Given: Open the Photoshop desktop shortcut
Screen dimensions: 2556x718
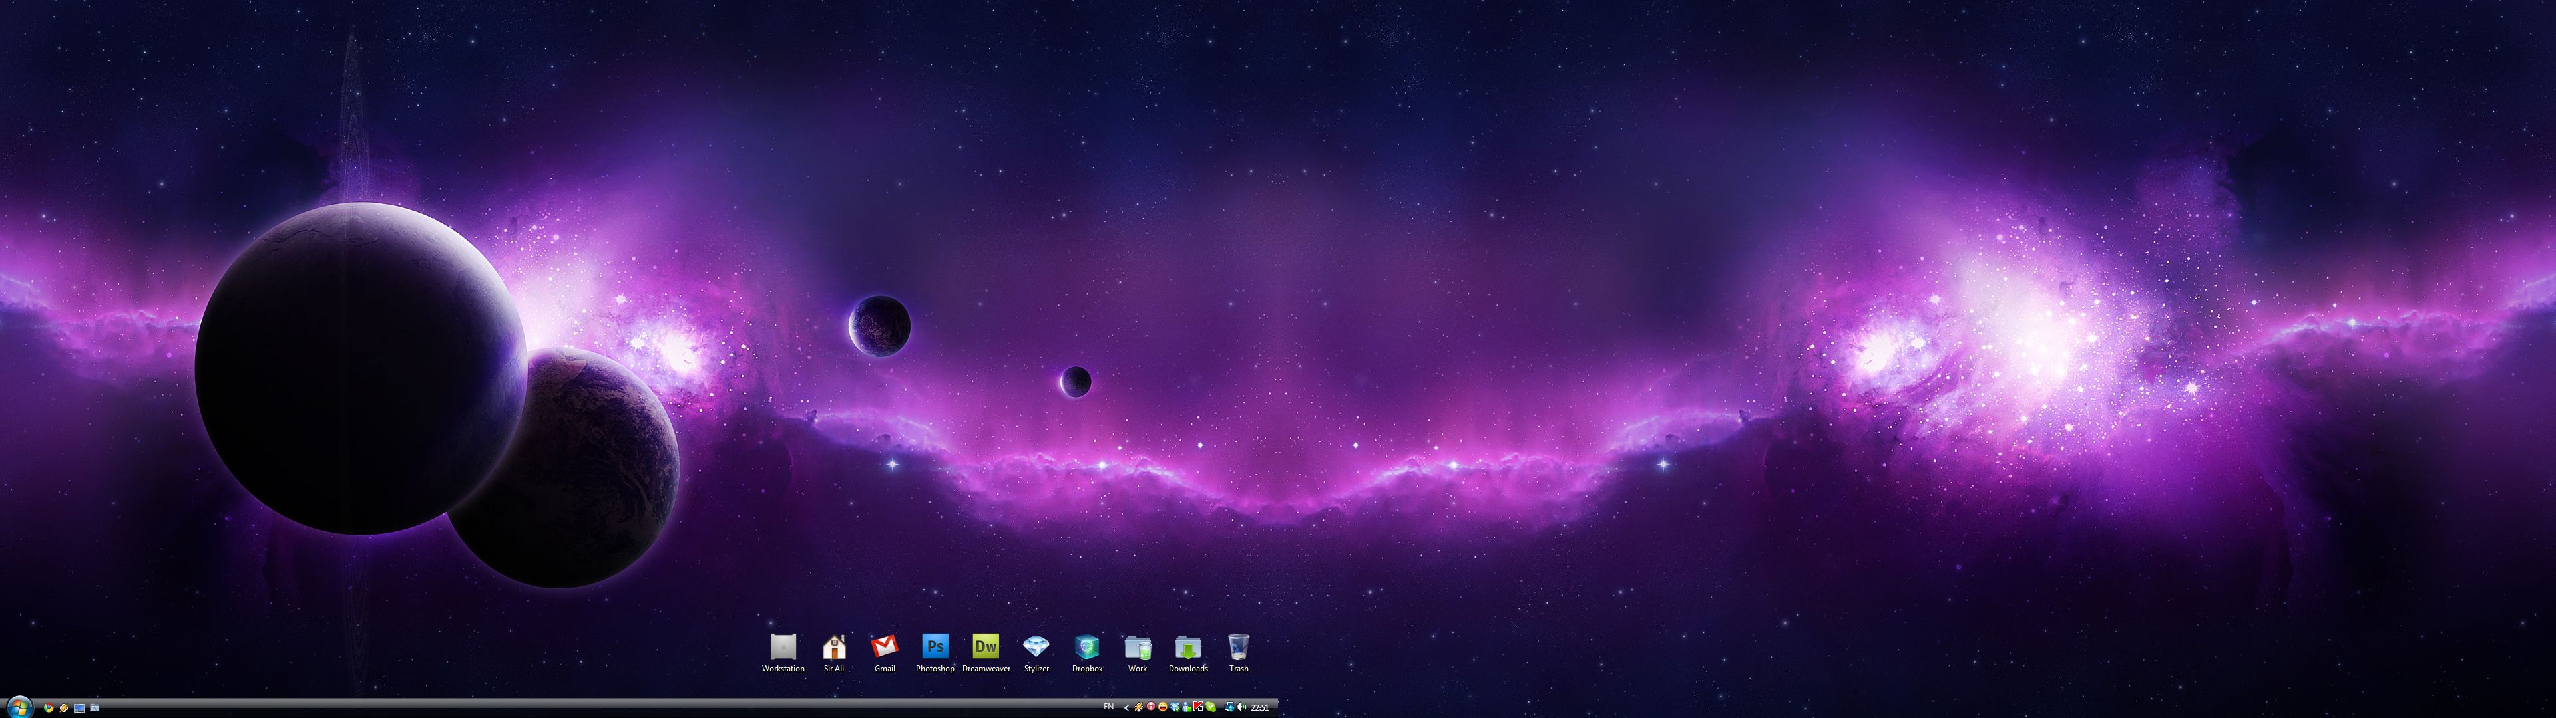Looking at the screenshot, I should pos(935,648).
